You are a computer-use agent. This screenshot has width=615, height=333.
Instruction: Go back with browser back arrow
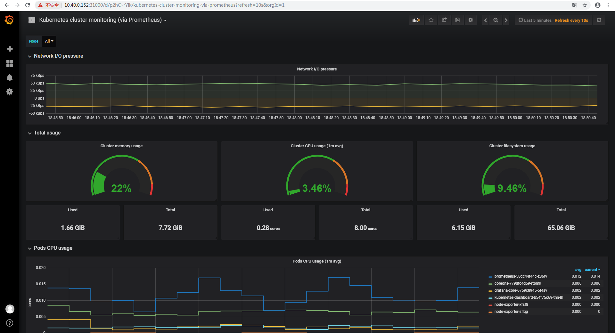[x=7, y=5]
